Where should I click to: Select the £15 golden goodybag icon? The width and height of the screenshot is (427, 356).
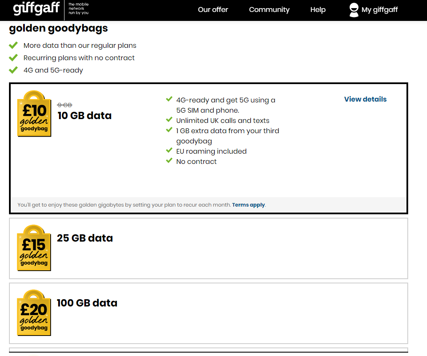click(x=34, y=248)
